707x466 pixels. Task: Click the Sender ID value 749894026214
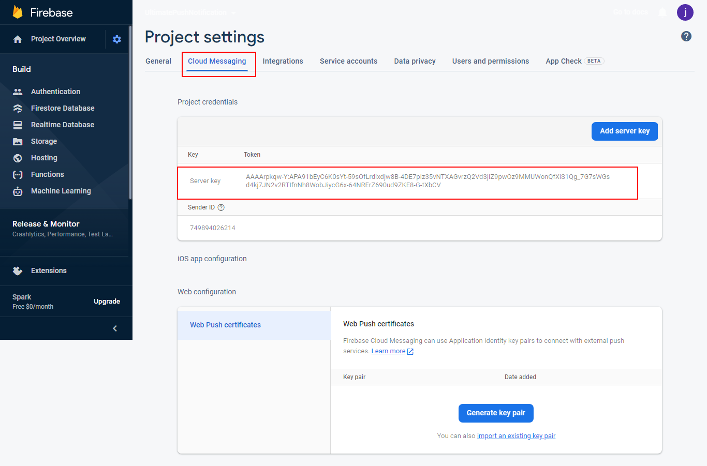213,228
